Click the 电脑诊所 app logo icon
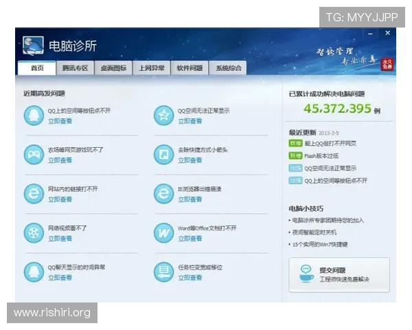412x330 pixels. coord(33,45)
